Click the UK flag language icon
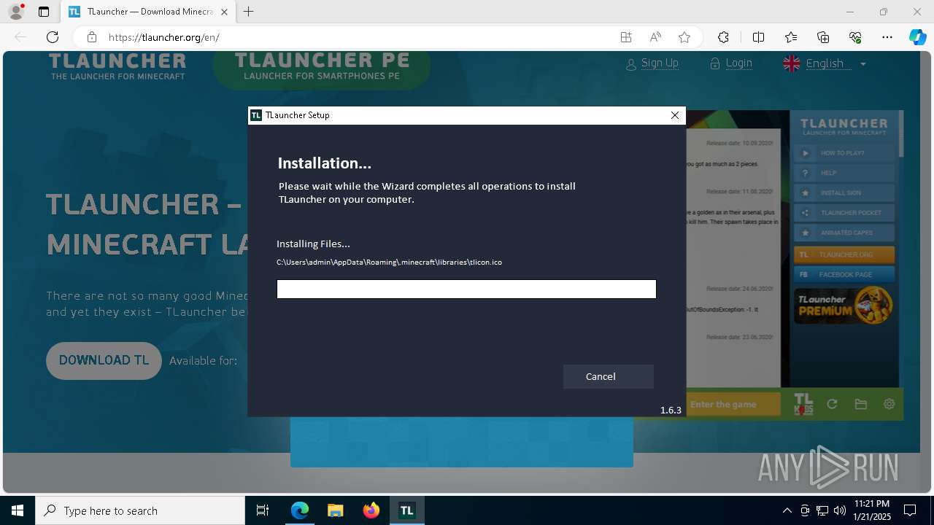This screenshot has height=525, width=934. (x=792, y=63)
